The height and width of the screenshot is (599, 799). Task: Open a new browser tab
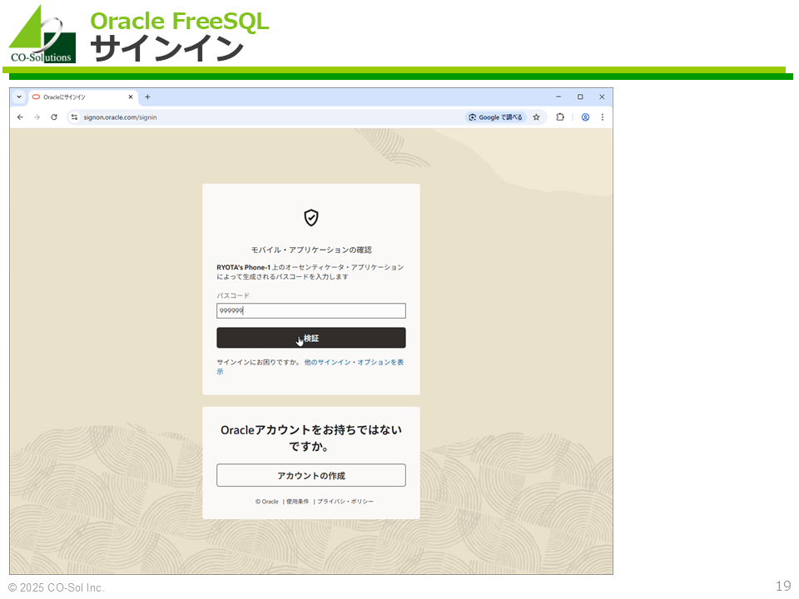(x=148, y=97)
